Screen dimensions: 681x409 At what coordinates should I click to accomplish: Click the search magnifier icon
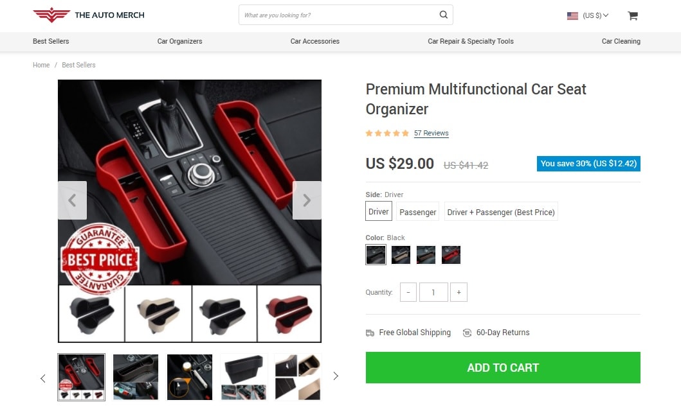(443, 14)
